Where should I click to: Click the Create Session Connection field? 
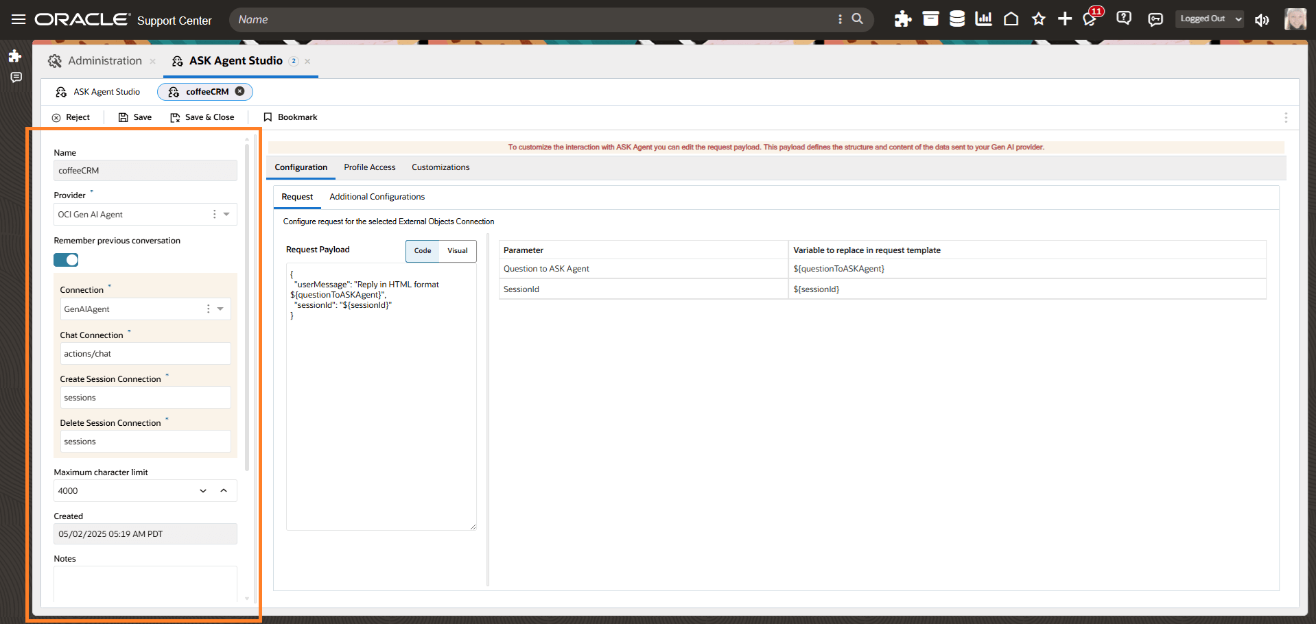click(x=145, y=398)
